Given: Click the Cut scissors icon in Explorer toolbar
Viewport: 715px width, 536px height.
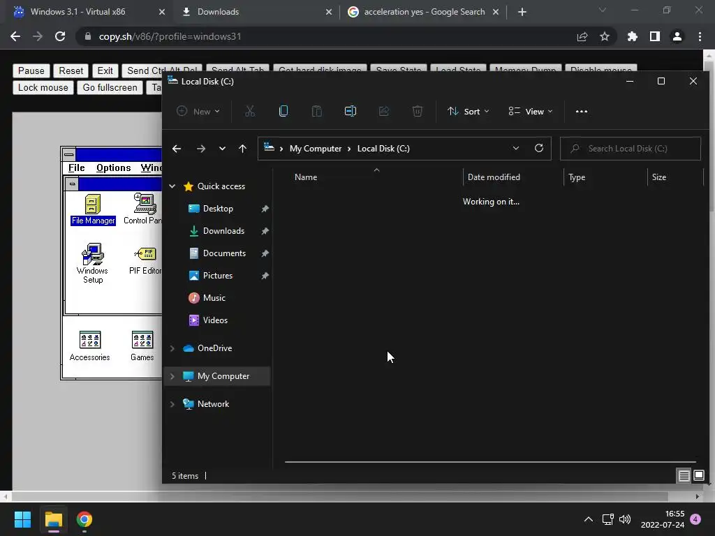Looking at the screenshot, I should [x=250, y=111].
